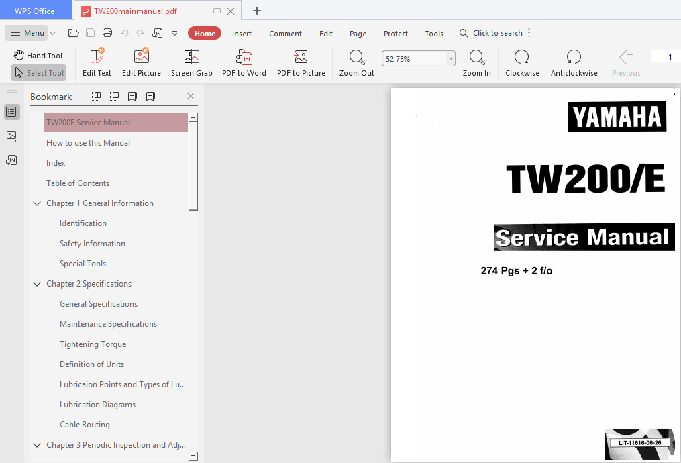681x463 pixels.
Task: Click the quick-access PDF convert icon
Action: [x=157, y=33]
